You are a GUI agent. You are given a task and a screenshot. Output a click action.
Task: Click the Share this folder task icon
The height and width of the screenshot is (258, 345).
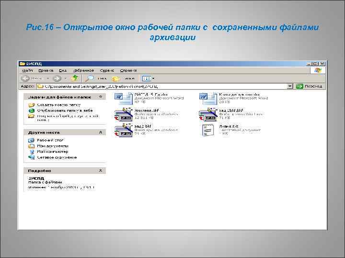[x=32, y=116]
